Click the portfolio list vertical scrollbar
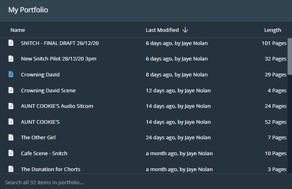The width and height of the screenshot is (292, 189). [290, 56]
